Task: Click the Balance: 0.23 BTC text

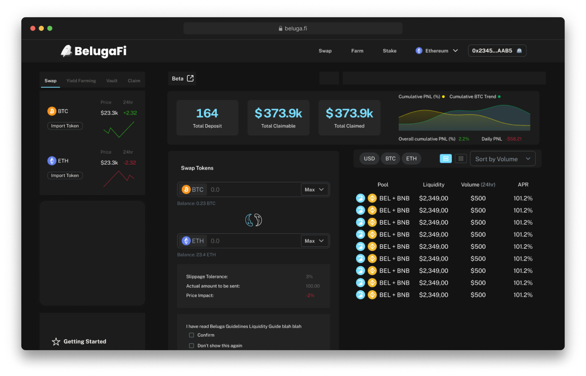Action: point(196,203)
